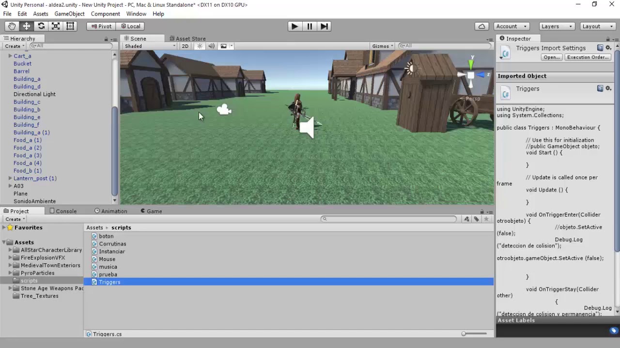Toggle scene audio speaker icon
Image resolution: width=620 pixels, height=348 pixels.
211,46
